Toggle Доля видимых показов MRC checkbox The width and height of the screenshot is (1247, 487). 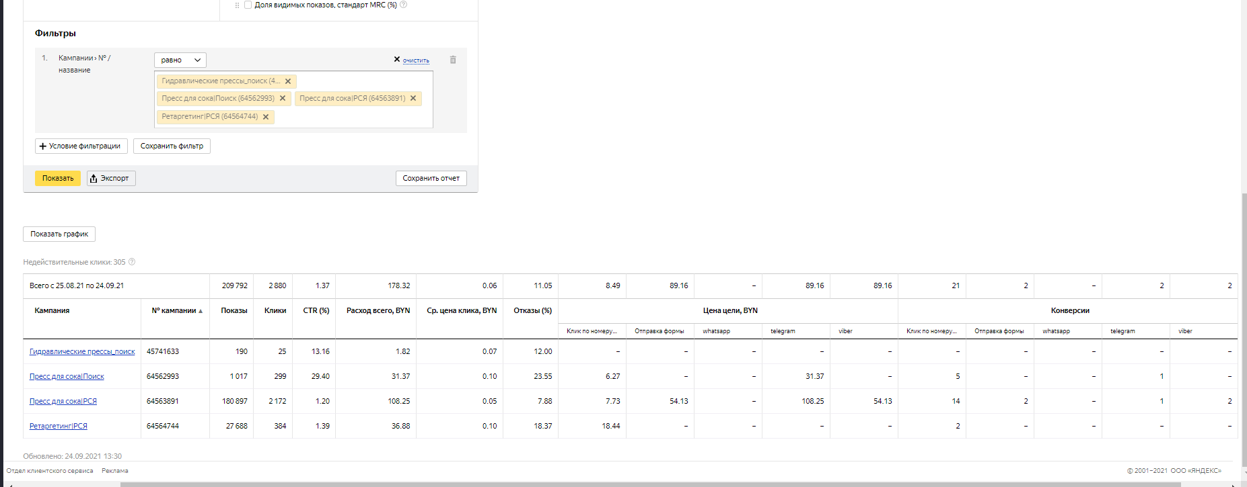click(x=248, y=5)
